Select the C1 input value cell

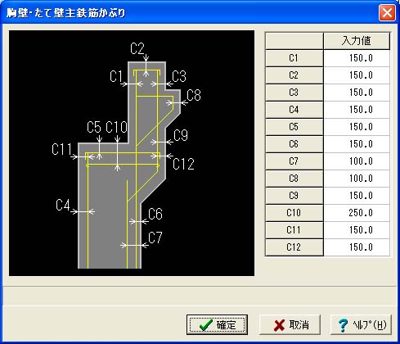[x=357, y=58]
